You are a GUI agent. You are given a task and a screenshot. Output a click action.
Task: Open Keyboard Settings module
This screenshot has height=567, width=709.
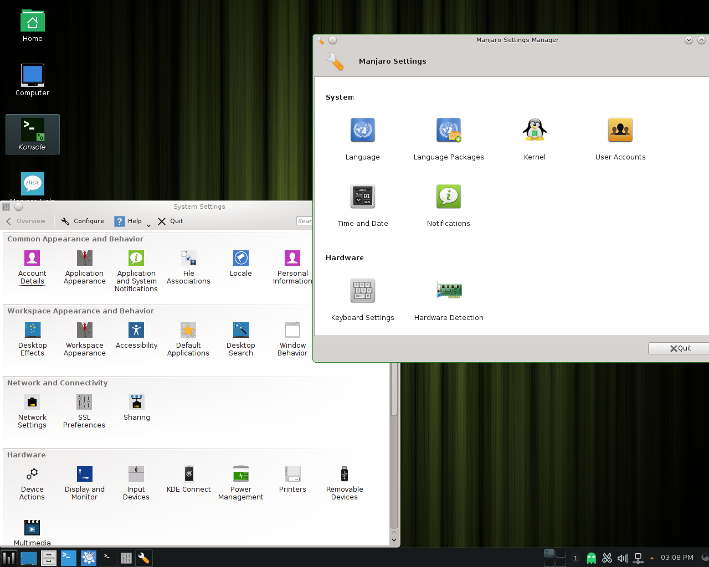click(363, 300)
